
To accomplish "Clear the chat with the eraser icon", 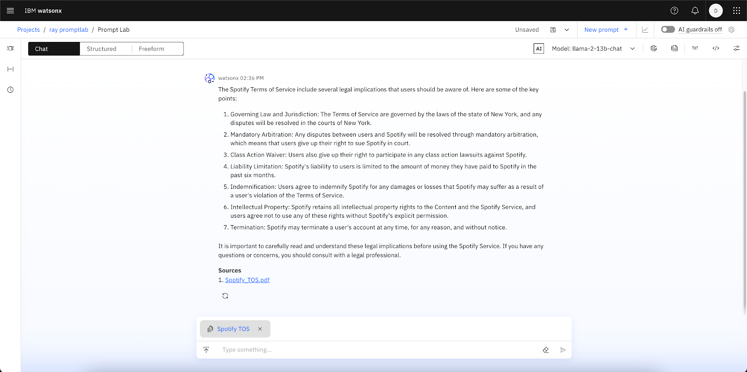I will [x=545, y=350].
